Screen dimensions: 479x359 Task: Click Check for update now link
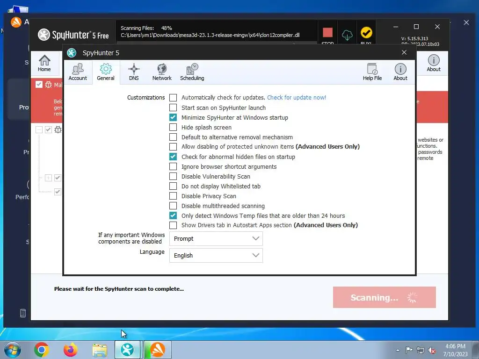(296, 97)
